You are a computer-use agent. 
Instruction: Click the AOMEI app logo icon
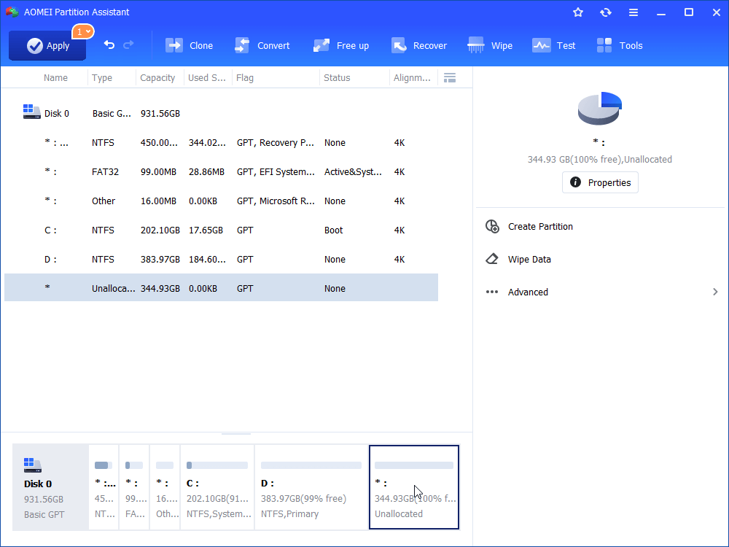click(12, 12)
